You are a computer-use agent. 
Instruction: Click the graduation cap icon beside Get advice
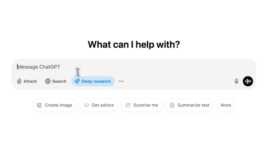pyautogui.click(x=86, y=105)
